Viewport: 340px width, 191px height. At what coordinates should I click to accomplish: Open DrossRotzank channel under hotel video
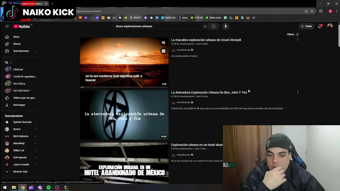coord(183,155)
